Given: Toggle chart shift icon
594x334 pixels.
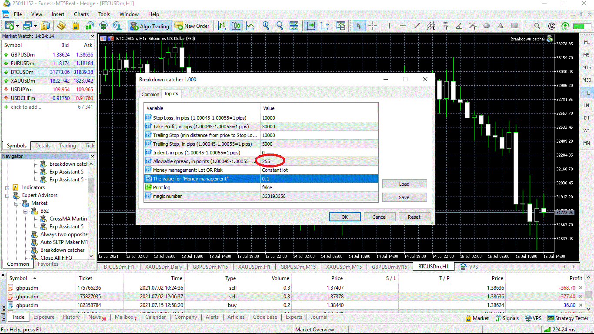Looking at the screenshot, I should (x=325, y=26).
